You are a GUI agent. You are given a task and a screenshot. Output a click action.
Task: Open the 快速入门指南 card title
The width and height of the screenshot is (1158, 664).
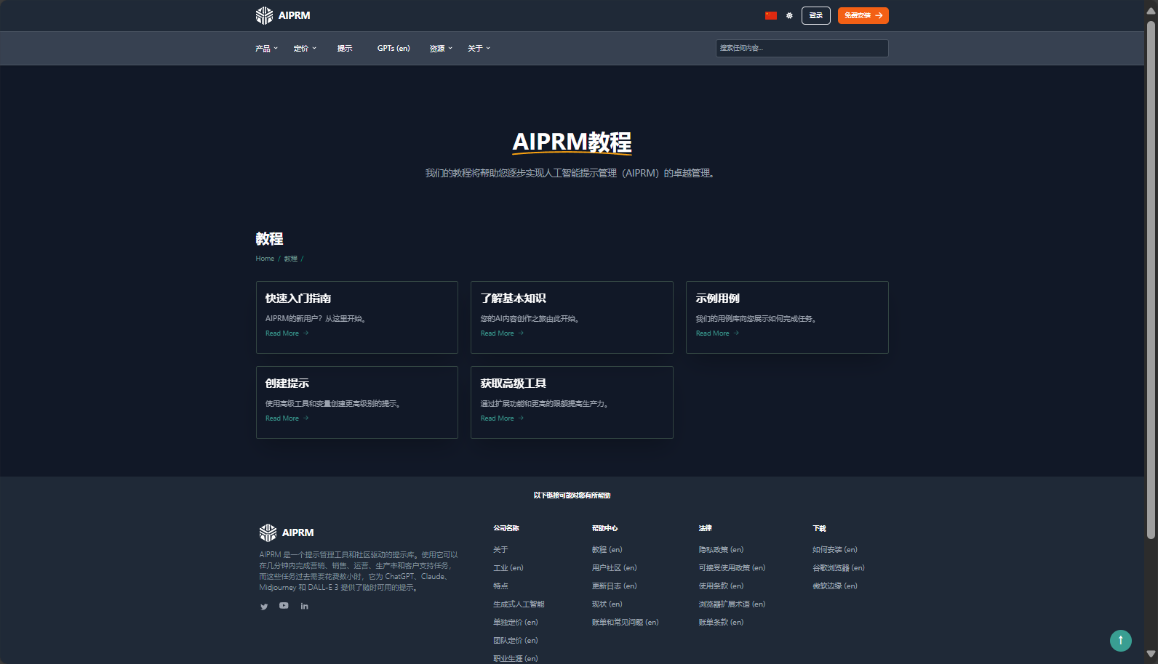(x=298, y=299)
